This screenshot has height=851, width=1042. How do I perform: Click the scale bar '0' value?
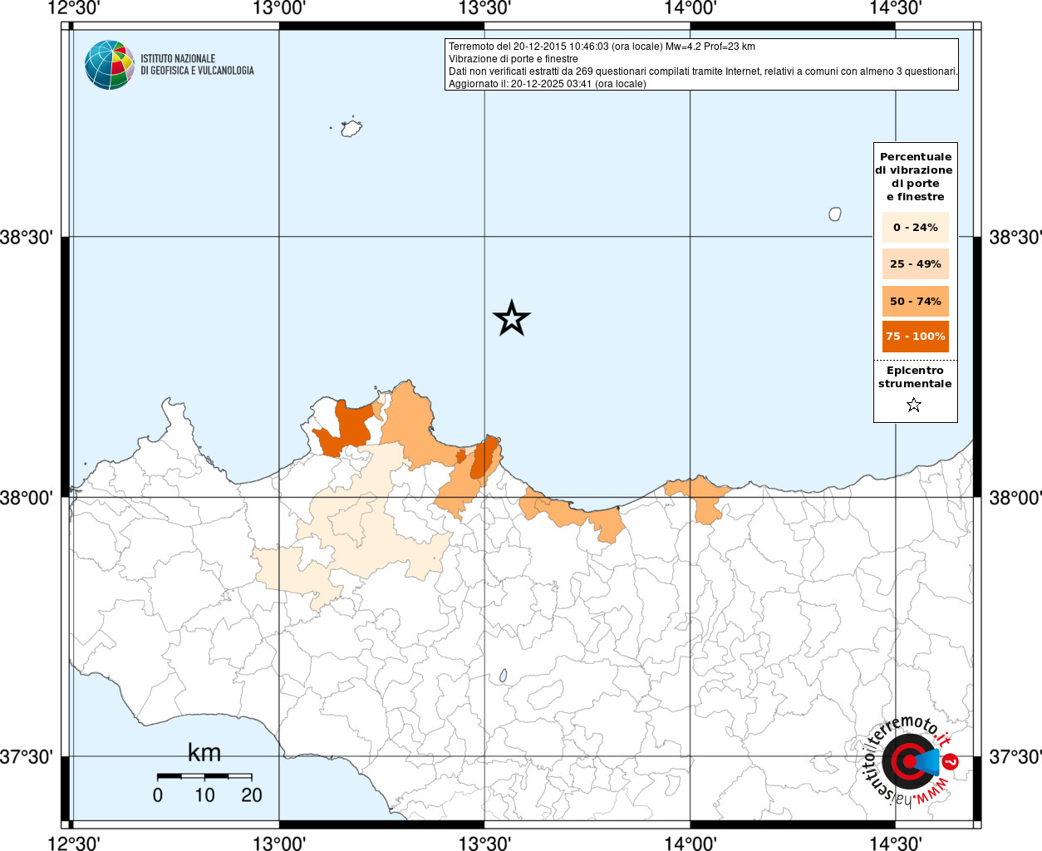pos(158,795)
